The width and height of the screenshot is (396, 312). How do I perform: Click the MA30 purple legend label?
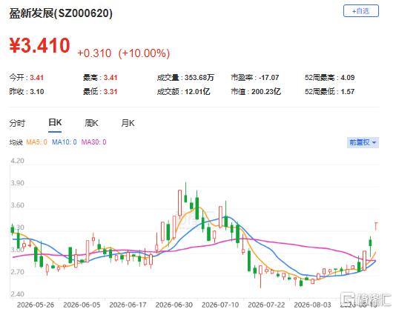point(93,142)
